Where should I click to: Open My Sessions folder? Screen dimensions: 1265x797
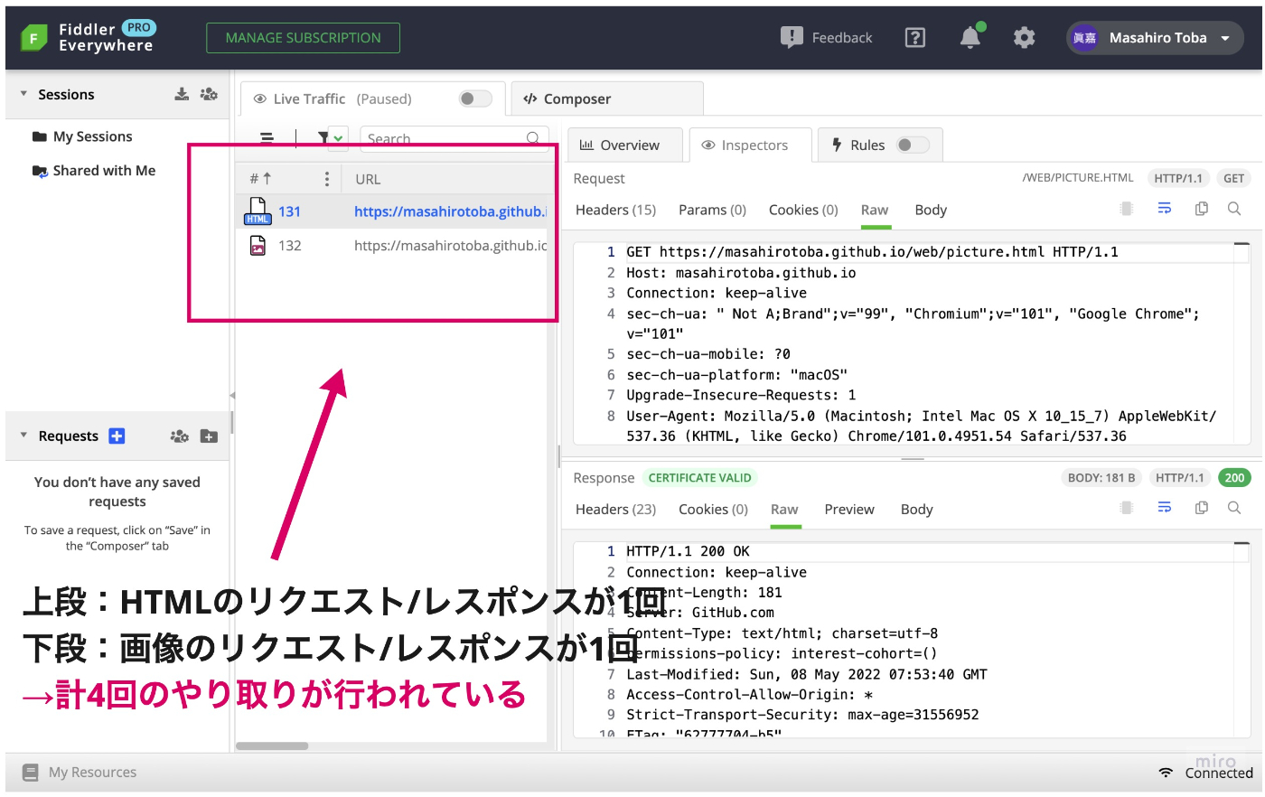92,136
